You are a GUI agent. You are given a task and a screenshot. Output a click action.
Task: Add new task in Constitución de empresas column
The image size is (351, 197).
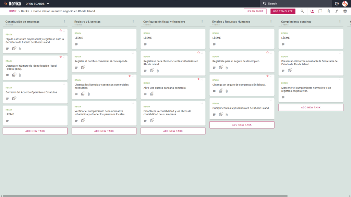click(x=35, y=131)
